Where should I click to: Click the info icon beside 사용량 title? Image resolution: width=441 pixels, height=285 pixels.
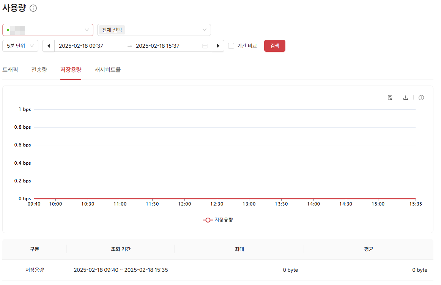pyautogui.click(x=33, y=8)
